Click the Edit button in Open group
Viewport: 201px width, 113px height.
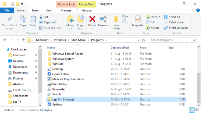pos(151,22)
